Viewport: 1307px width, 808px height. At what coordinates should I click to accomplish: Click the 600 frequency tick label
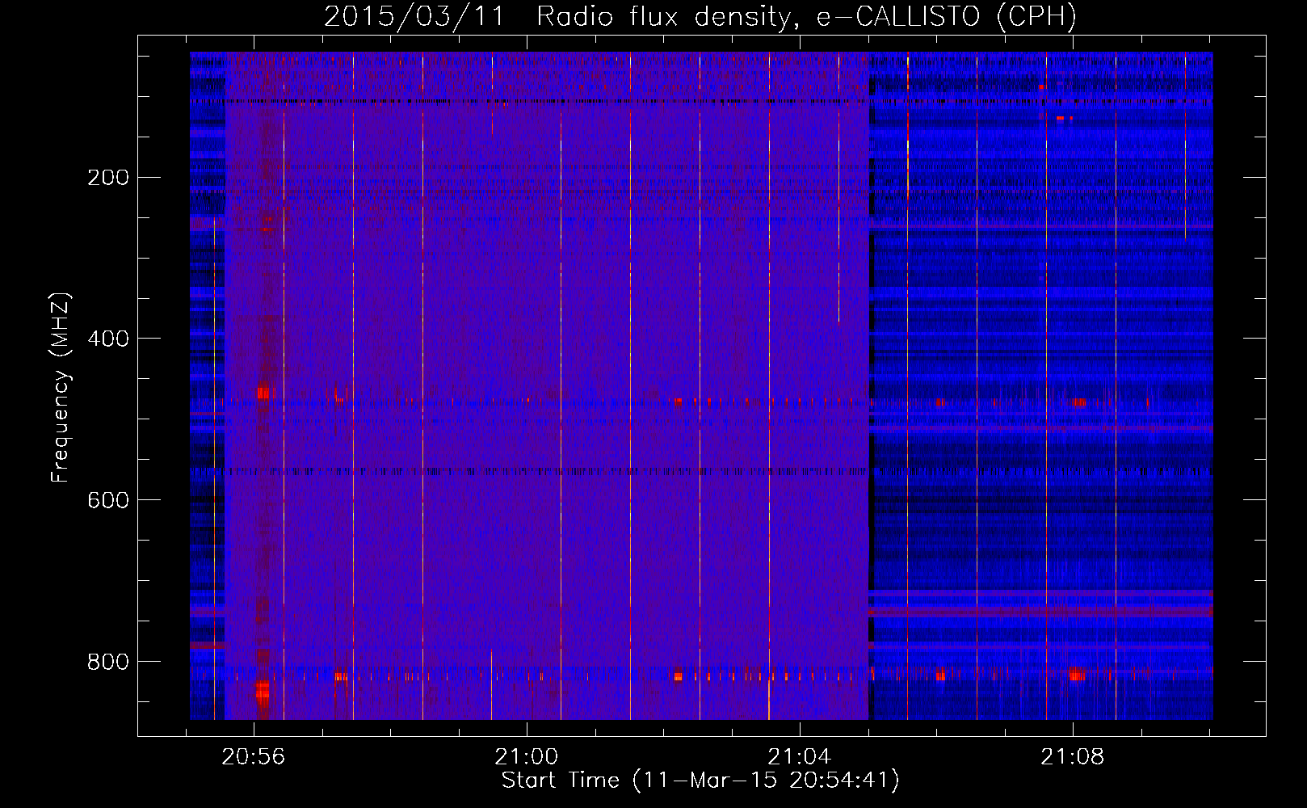pyautogui.click(x=108, y=501)
